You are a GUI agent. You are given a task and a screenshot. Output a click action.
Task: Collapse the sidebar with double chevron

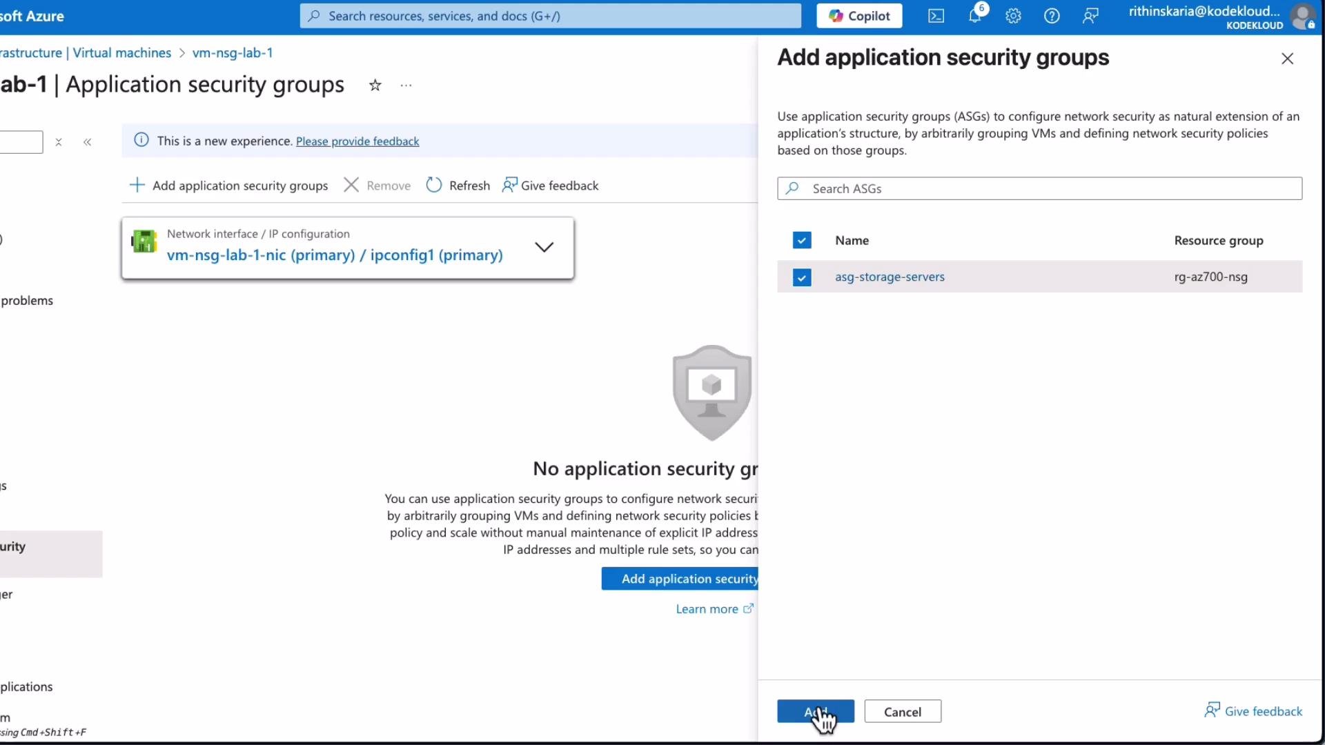[87, 142]
